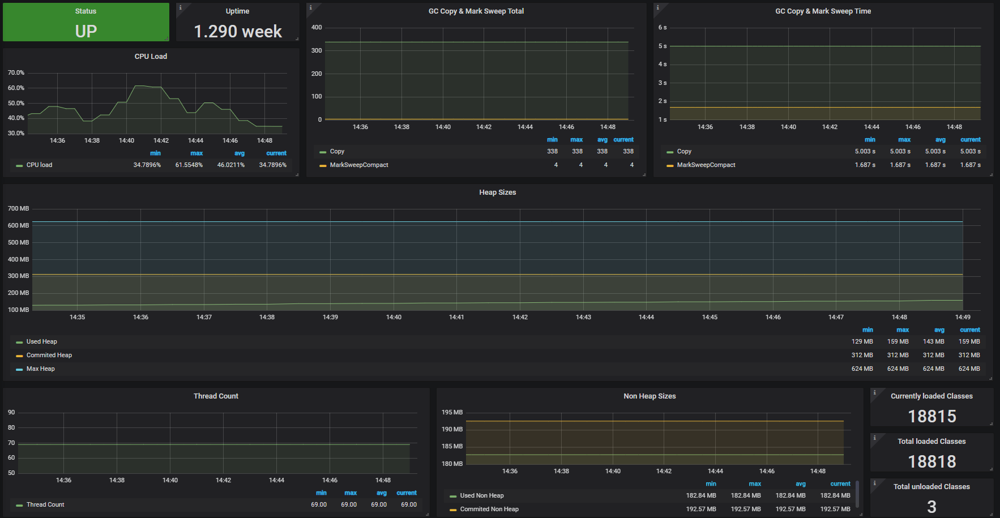
Task: Sort Heap Sizes legend by current
Action: [x=970, y=330]
